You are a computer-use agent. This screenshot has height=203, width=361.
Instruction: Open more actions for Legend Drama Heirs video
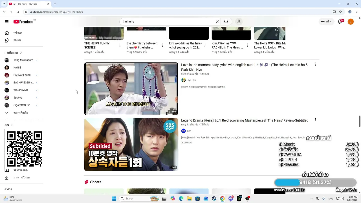[315, 120]
